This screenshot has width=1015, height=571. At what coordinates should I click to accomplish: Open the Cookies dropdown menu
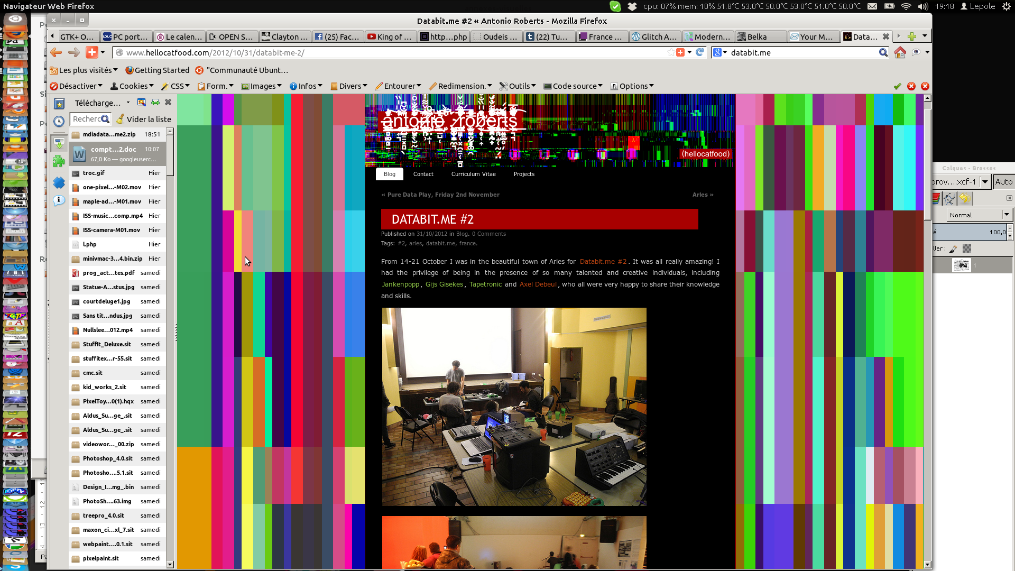[x=132, y=86]
